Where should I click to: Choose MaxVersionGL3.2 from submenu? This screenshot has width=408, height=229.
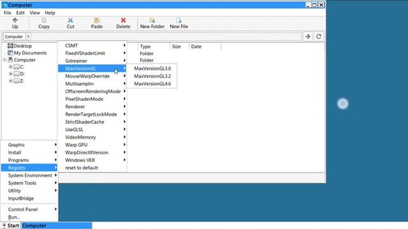pyautogui.click(x=152, y=76)
